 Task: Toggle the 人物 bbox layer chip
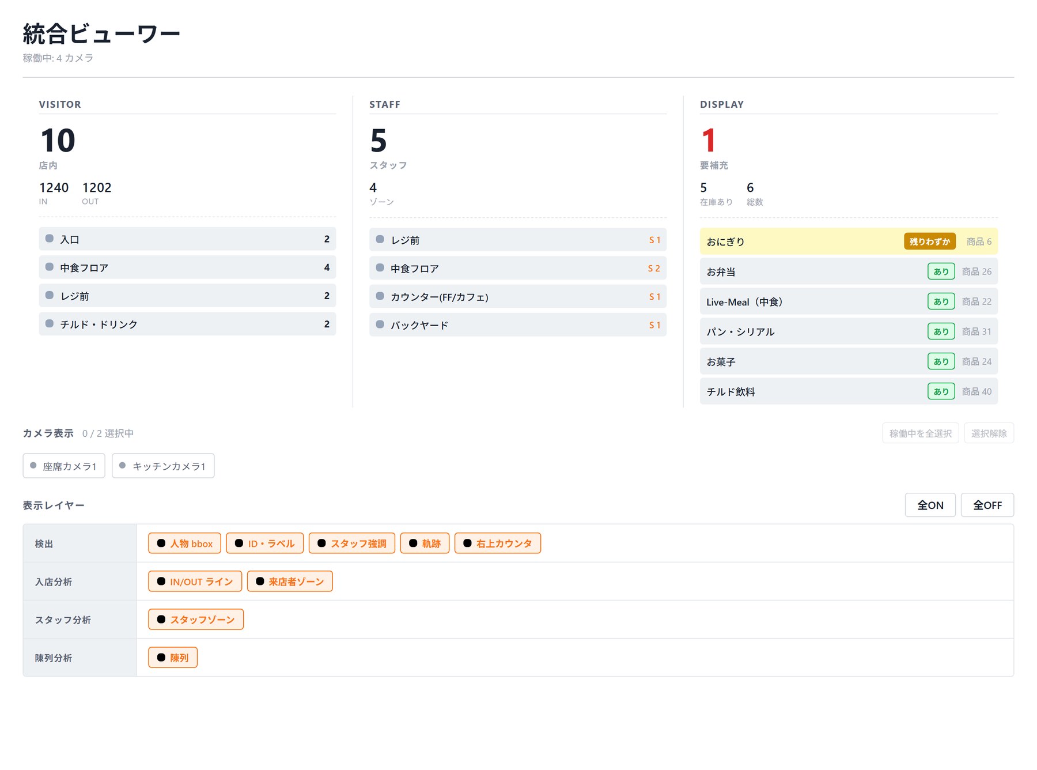point(184,543)
